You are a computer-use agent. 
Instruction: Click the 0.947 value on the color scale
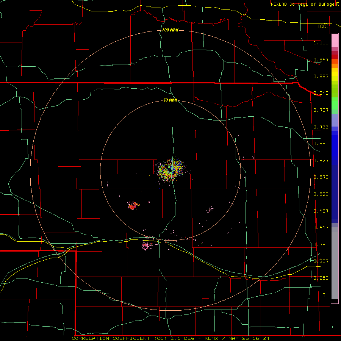pyautogui.click(x=321, y=59)
